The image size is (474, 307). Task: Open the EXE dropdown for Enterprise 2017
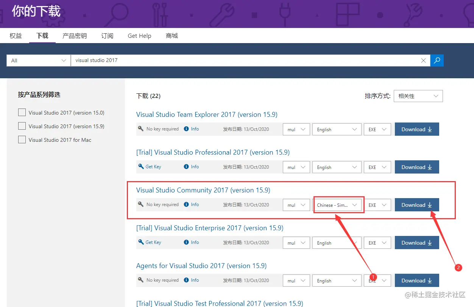pyautogui.click(x=377, y=243)
